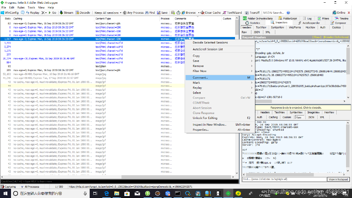This screenshot has width=352, height=198.
Task: Click Tearoff toolbar button
Action: coord(252,13)
